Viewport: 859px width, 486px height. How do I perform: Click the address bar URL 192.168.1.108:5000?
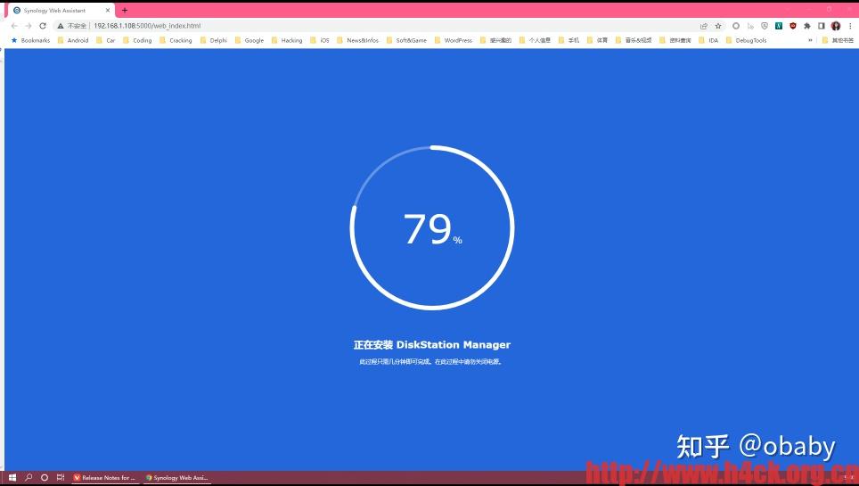[x=147, y=26]
